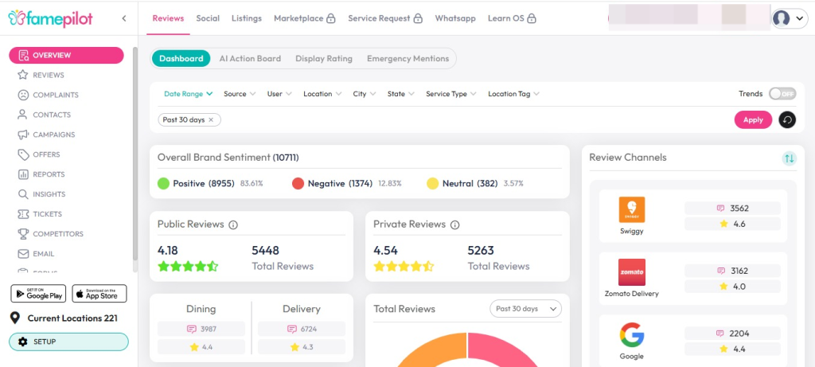Open the Overview section in the sidebar

[66, 55]
